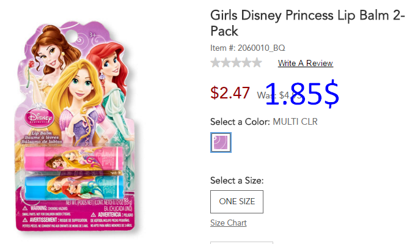Click the blue lip balm tube in the image
Viewport: 415px width, 244px height.
pyautogui.click(x=74, y=188)
